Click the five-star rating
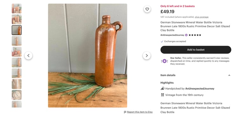The image size is (244, 117). click(x=195, y=35)
